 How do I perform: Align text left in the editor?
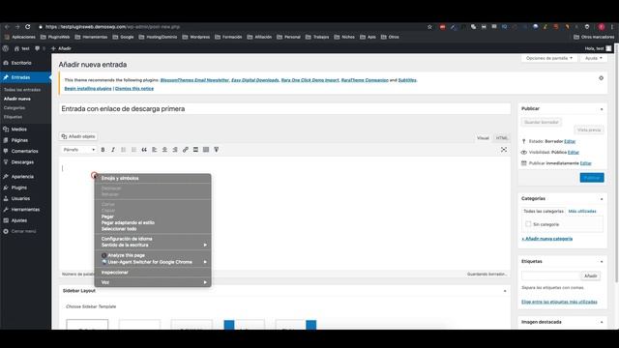point(155,150)
